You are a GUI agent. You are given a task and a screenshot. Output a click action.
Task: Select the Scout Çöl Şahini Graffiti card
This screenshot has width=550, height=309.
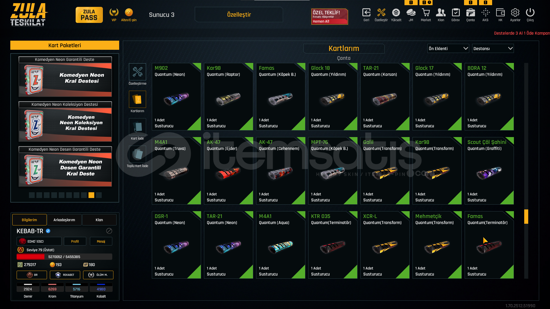point(489,171)
